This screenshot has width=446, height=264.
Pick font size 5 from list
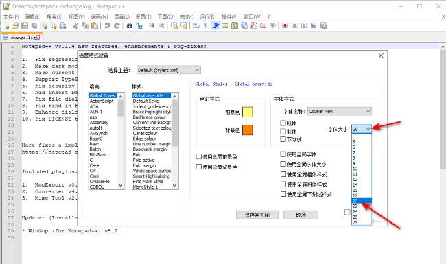coord(362,141)
